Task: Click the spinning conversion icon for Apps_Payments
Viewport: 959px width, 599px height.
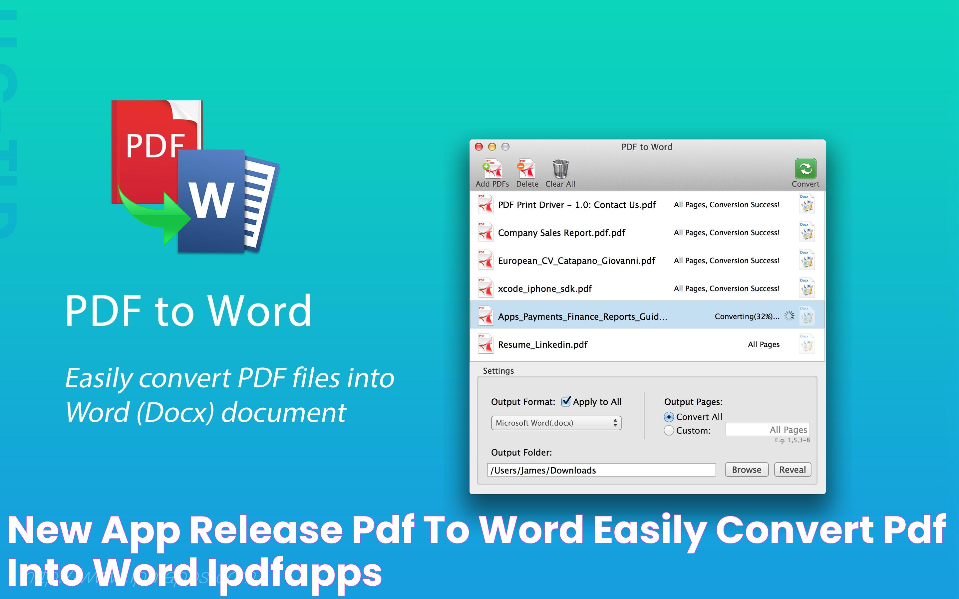Action: (x=791, y=317)
